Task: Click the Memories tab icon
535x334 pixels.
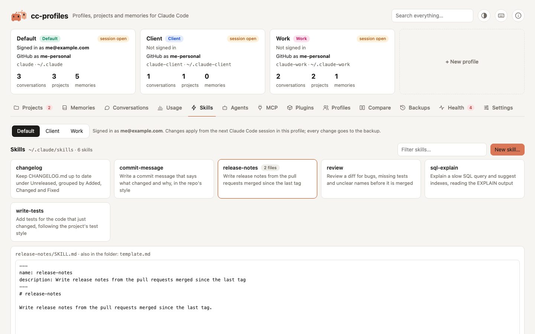Action: coord(65,108)
